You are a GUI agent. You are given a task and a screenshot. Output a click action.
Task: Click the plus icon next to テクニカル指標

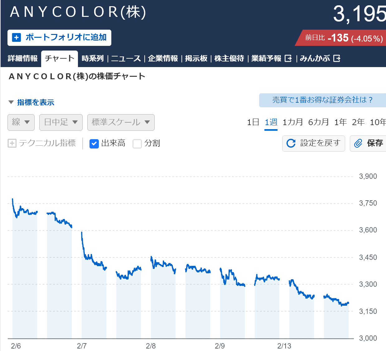coord(12,143)
